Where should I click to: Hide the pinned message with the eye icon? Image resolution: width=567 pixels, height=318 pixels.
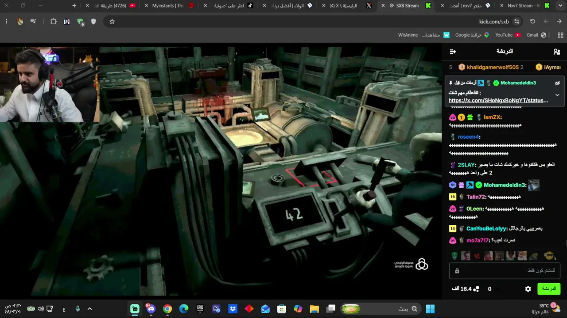pos(557,83)
